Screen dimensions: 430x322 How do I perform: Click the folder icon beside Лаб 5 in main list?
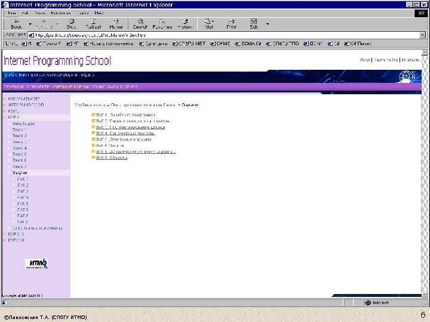(x=94, y=139)
